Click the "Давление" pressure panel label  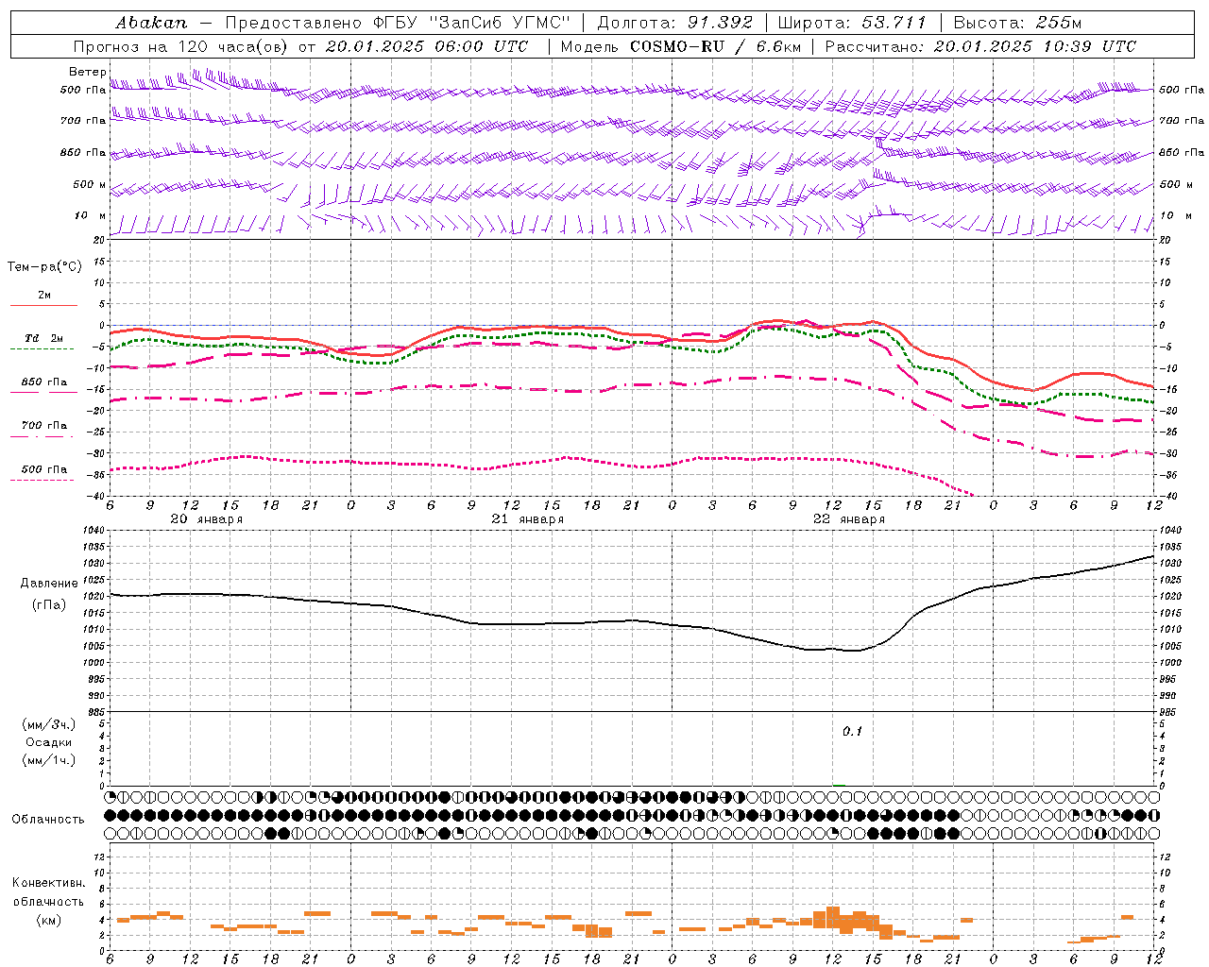(49, 584)
